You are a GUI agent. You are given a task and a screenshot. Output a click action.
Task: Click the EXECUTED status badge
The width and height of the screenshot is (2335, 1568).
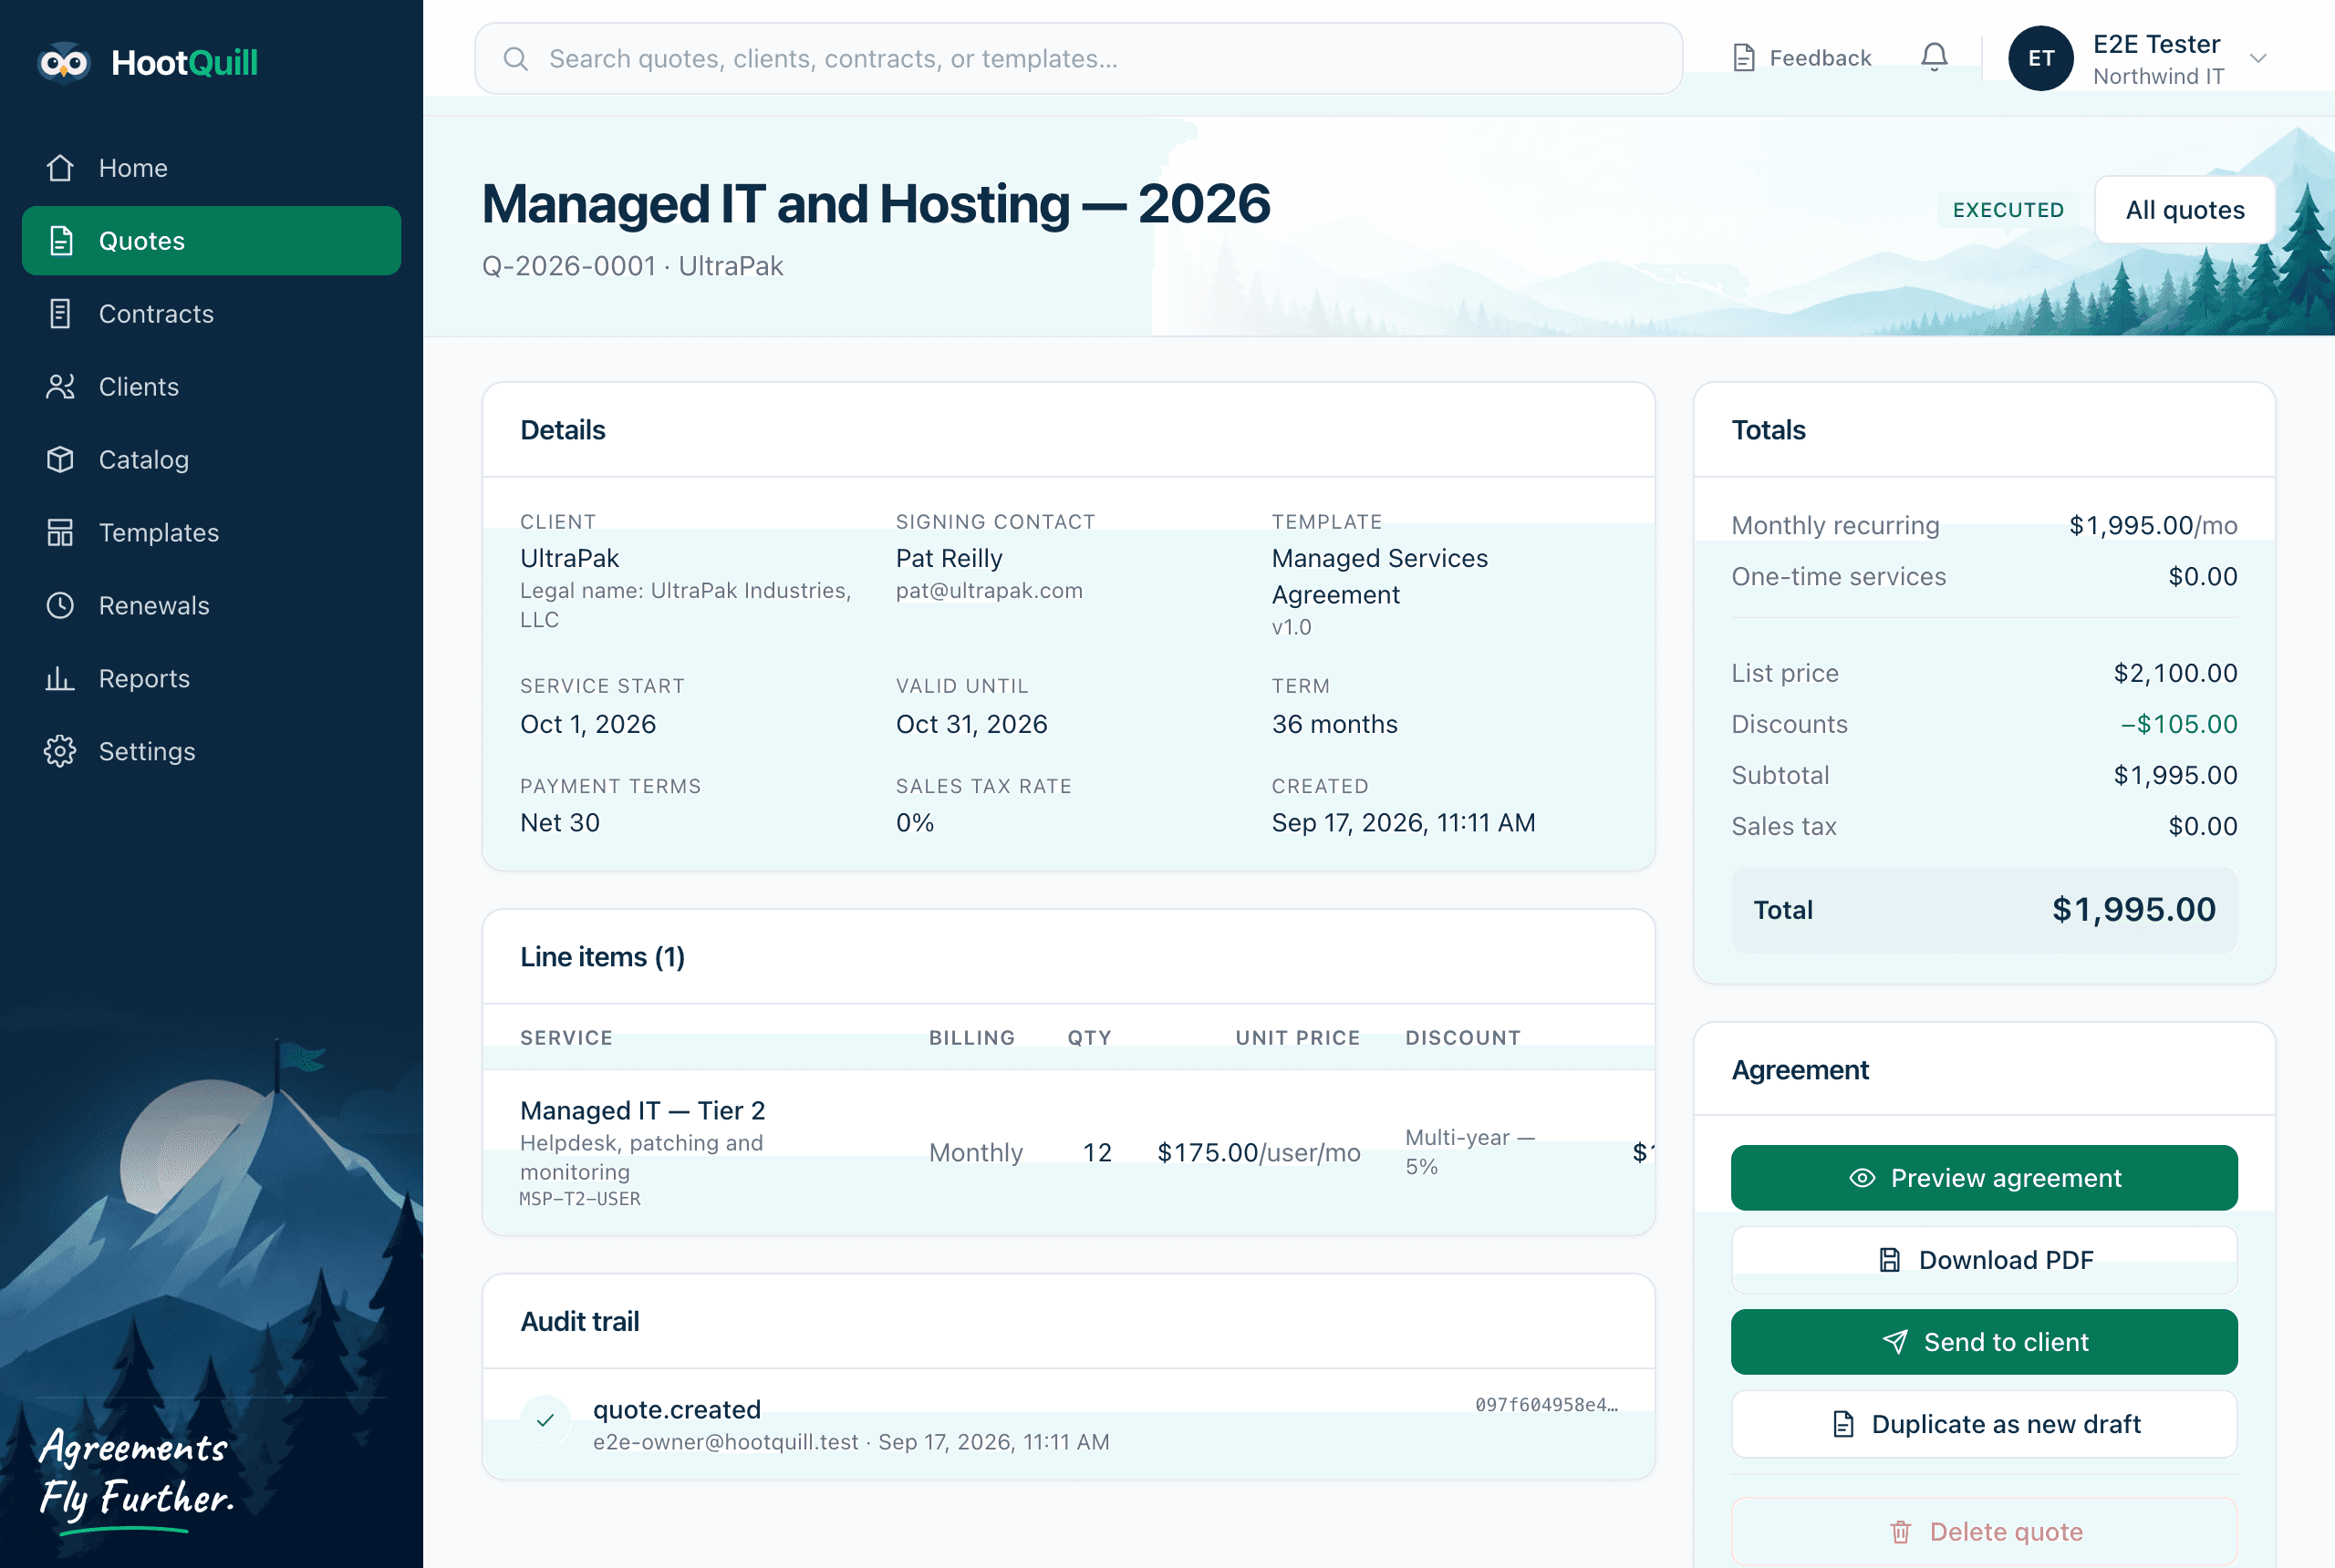(2008, 210)
